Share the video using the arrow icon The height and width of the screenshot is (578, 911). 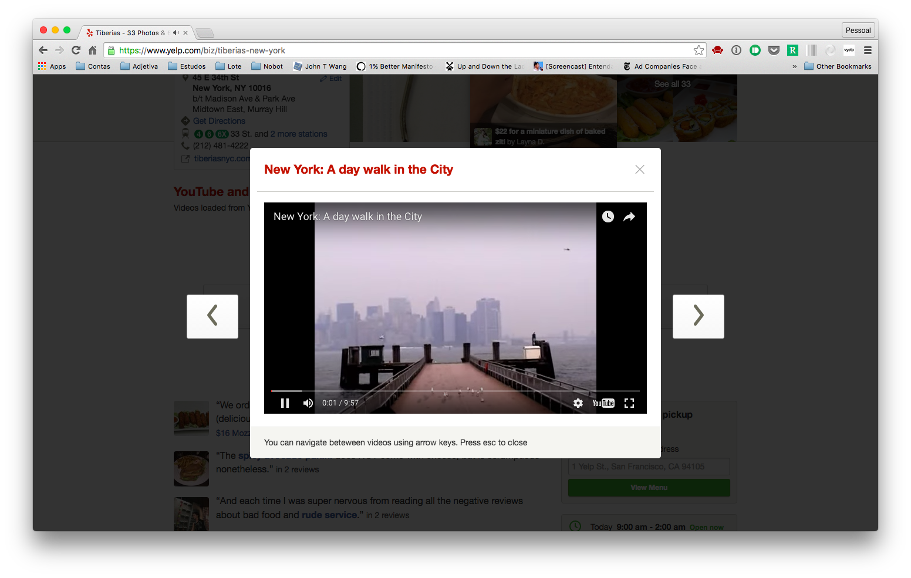click(x=629, y=217)
